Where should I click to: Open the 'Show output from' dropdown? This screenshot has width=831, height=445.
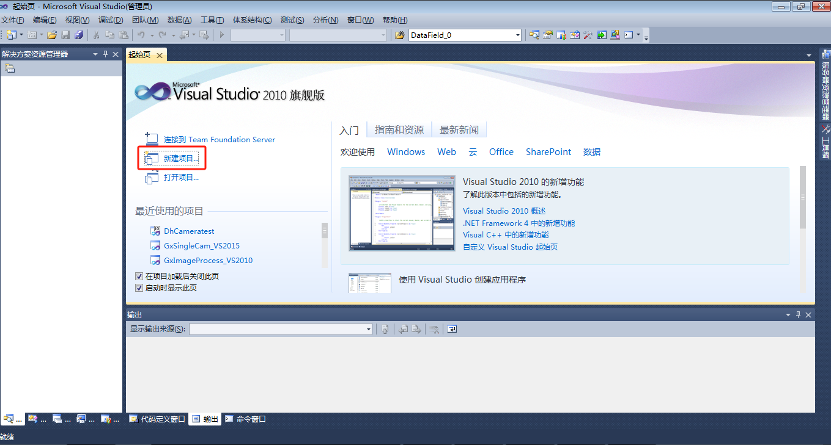coord(281,329)
